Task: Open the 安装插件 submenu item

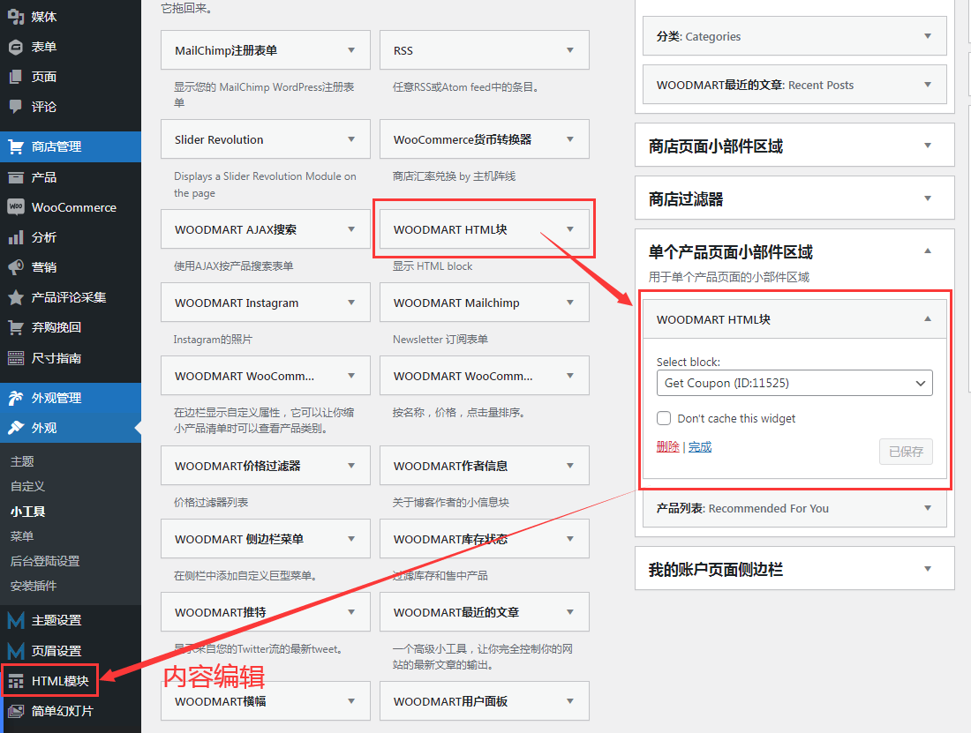Action: click(34, 586)
